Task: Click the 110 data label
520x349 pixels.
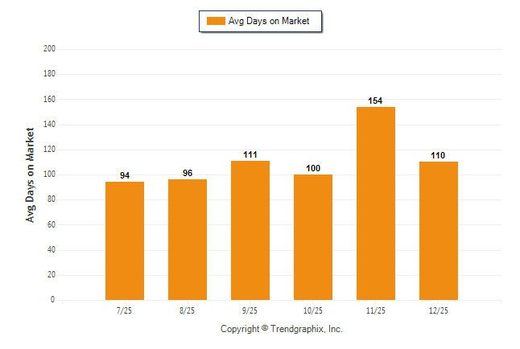Action: tap(439, 155)
